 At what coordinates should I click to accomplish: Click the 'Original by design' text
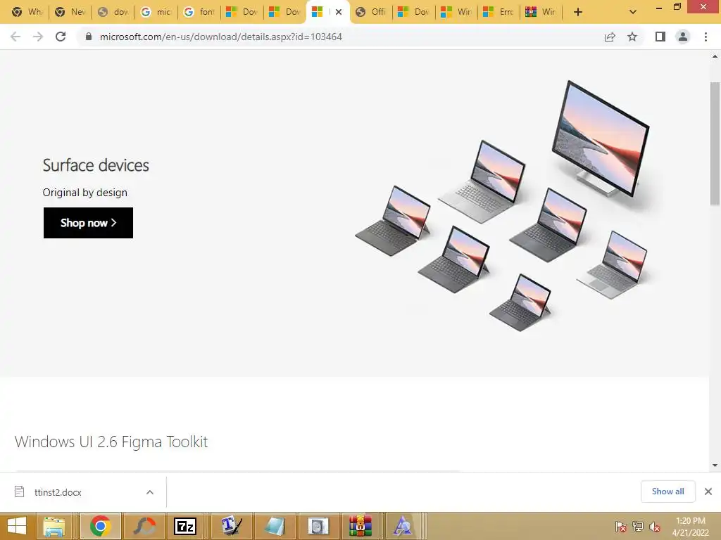click(85, 193)
